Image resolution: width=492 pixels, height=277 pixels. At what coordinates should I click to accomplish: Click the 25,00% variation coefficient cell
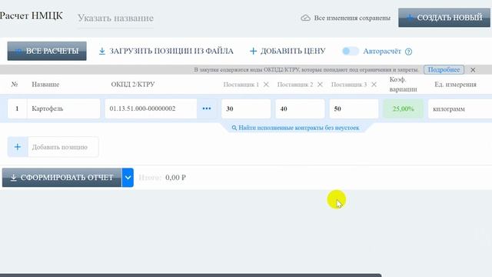pos(403,109)
